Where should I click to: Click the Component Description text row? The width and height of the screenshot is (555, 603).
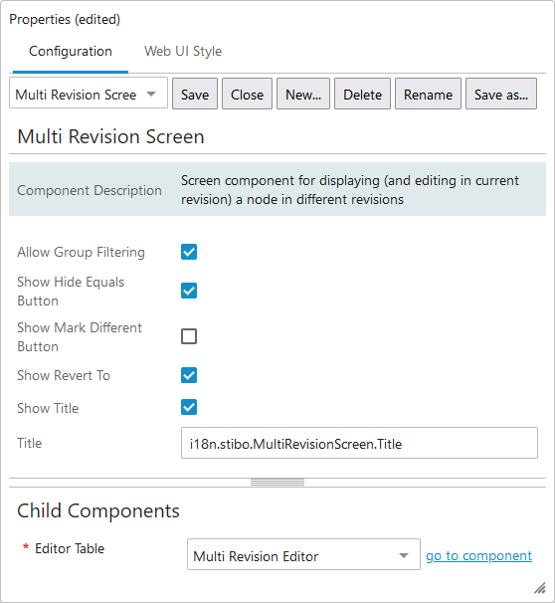pos(277,189)
